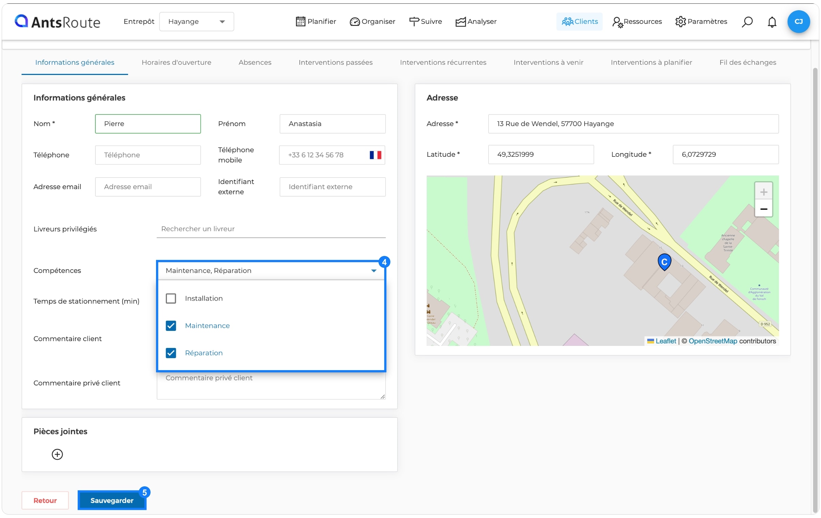The image size is (821, 518).
Task: Open Interventions à planifier tab
Action: click(x=651, y=62)
